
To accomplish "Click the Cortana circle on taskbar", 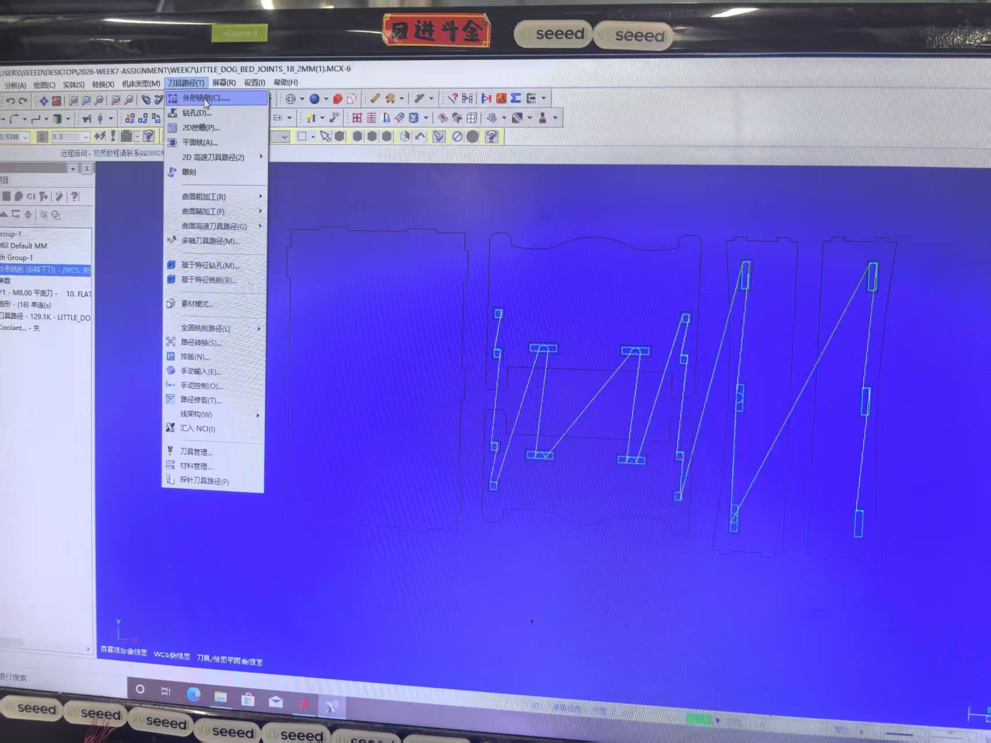I will [140, 689].
